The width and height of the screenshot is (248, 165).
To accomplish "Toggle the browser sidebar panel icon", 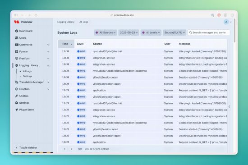I will click(16, 15).
